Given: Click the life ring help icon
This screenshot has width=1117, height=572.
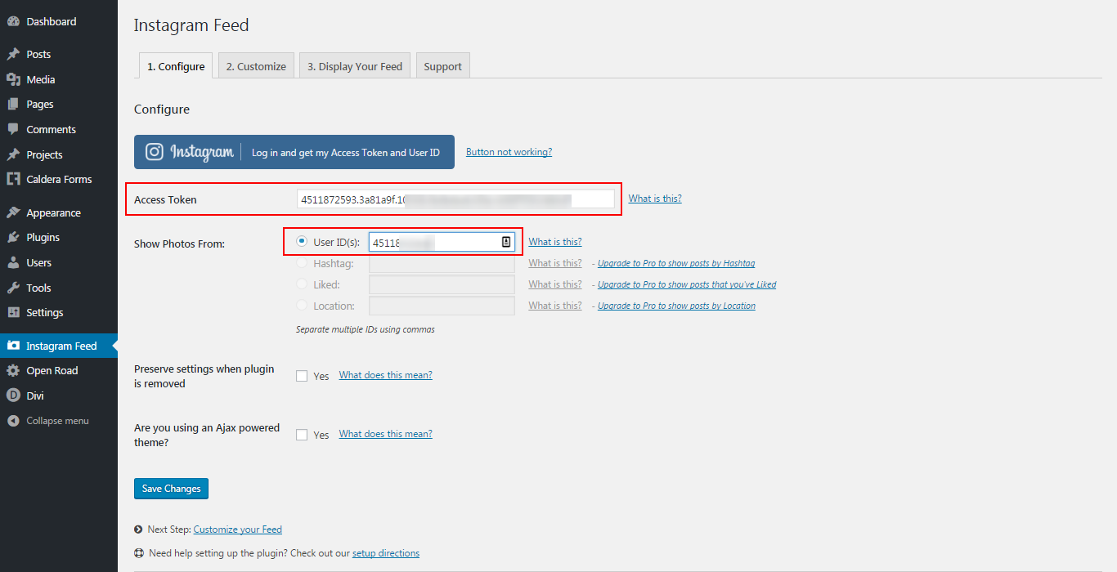Looking at the screenshot, I should tap(139, 553).
